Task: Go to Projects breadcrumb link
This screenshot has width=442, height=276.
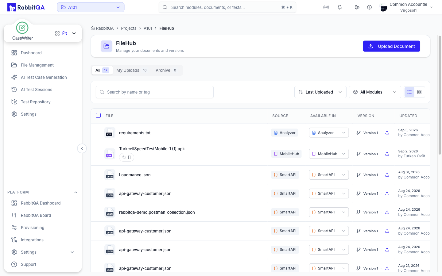Action: click(129, 28)
